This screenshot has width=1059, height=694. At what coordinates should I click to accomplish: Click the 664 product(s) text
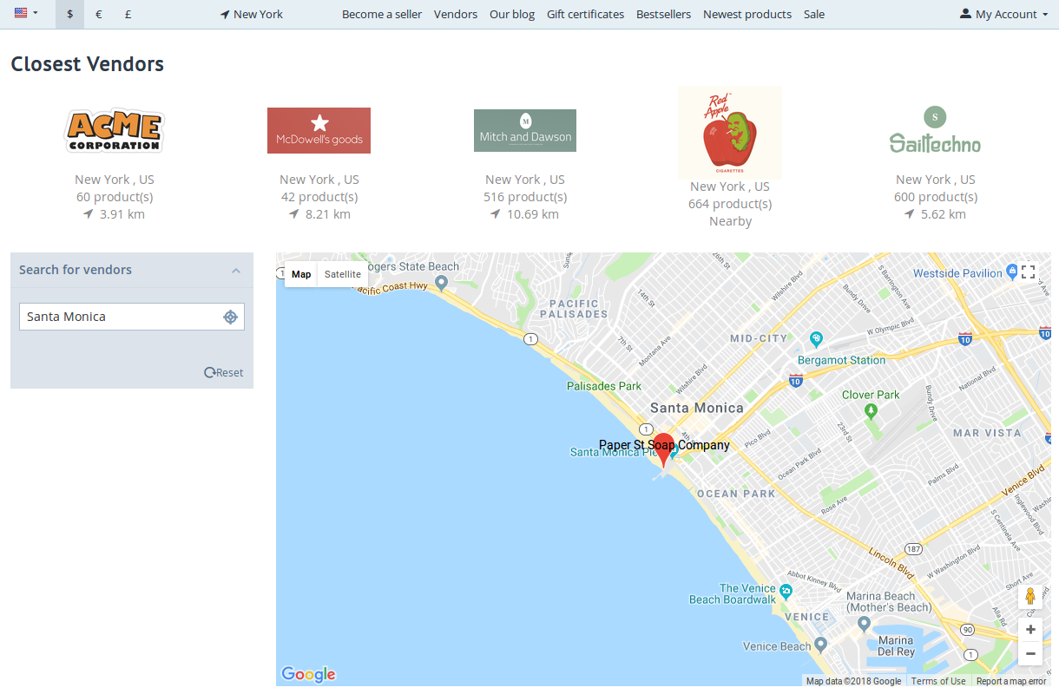click(x=730, y=204)
